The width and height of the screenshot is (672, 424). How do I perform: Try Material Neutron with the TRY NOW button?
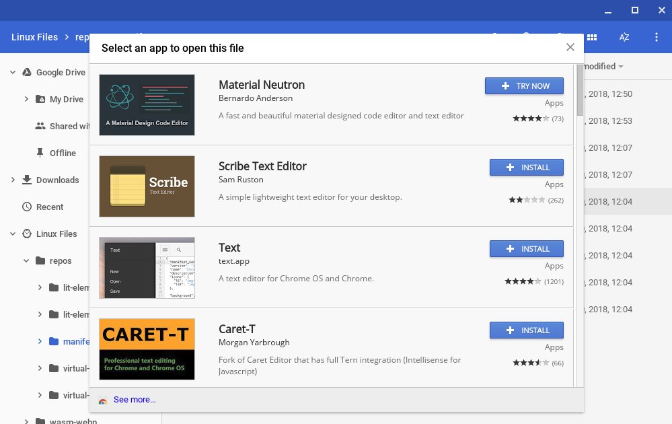[524, 85]
